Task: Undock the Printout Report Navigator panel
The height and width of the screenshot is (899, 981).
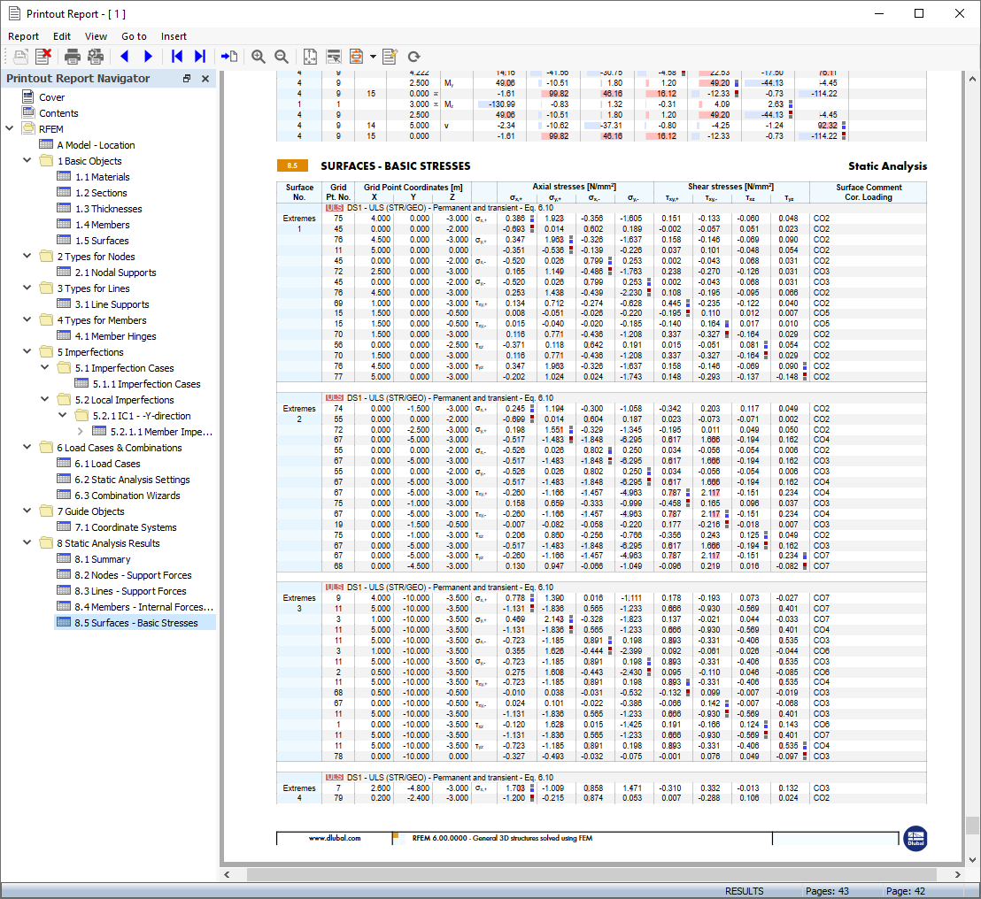Action: click(x=187, y=79)
